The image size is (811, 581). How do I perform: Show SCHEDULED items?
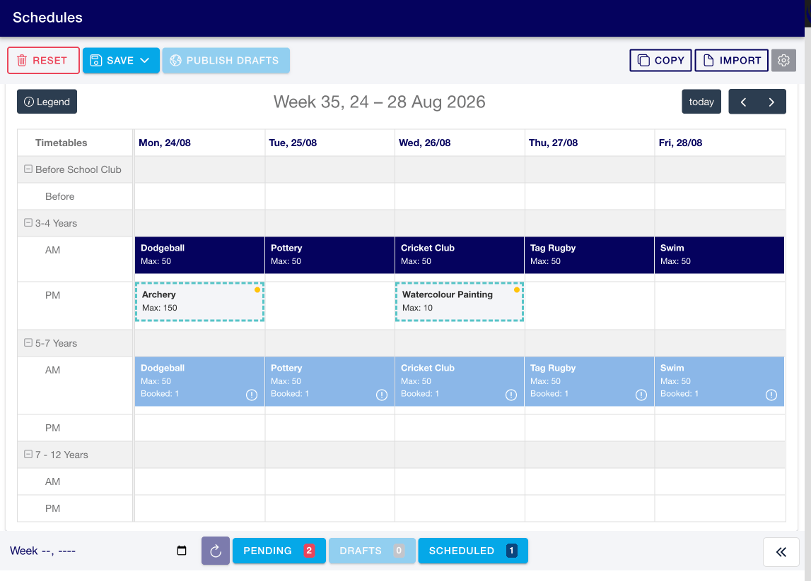click(x=473, y=551)
